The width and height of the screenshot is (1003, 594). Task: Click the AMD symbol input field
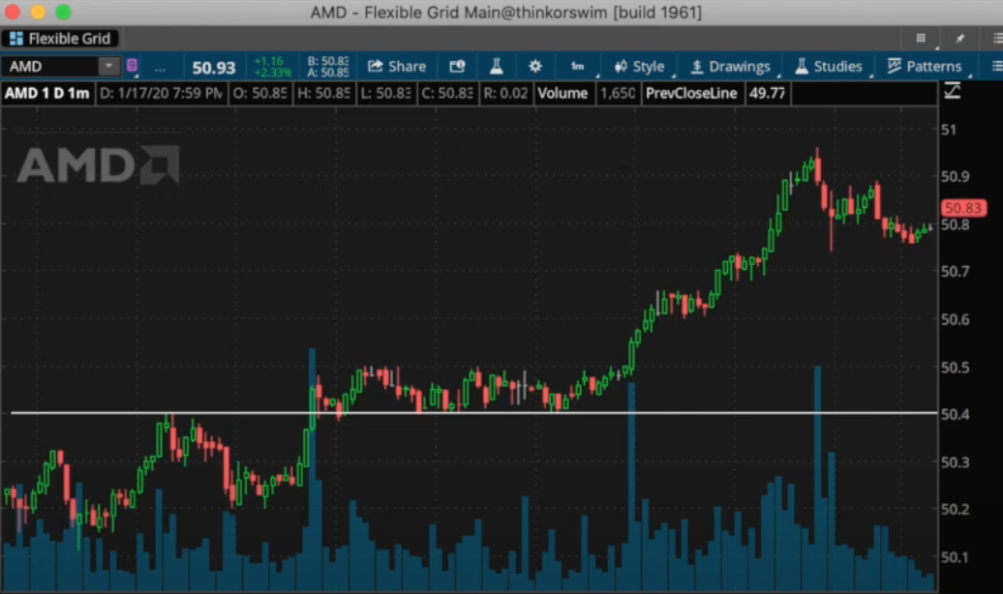pyautogui.click(x=50, y=67)
